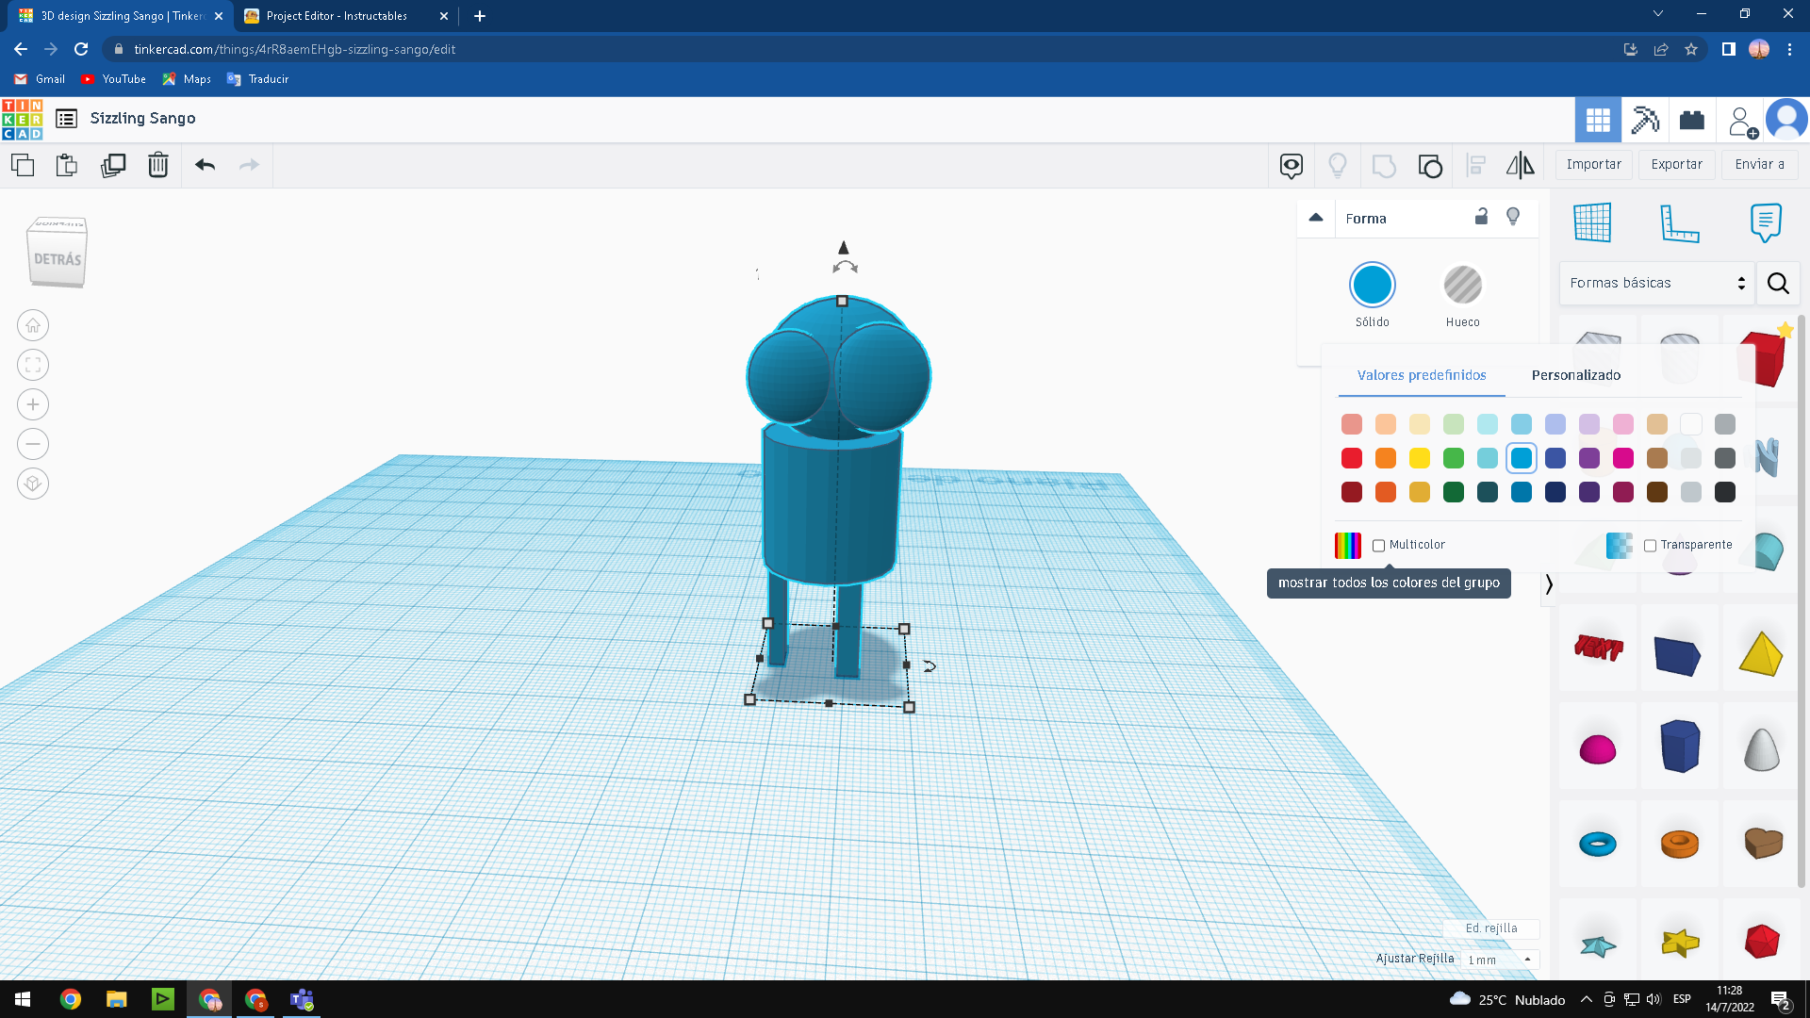Click the Sizzling Sango design name

143,118
